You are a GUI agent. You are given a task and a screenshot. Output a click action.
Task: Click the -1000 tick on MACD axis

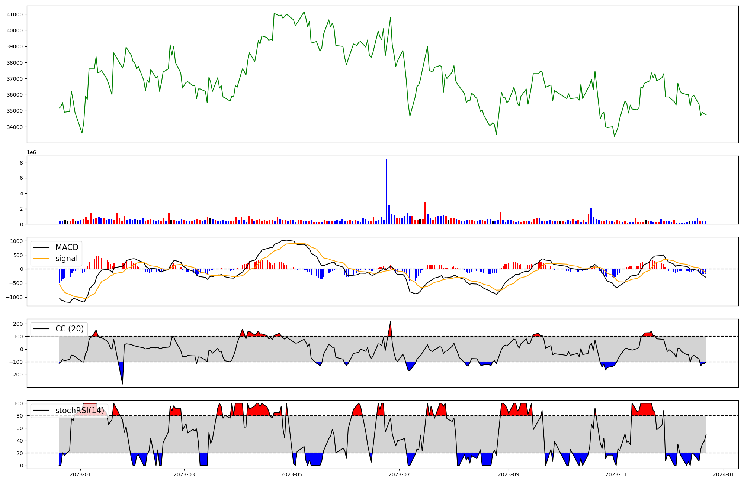[x=15, y=297]
